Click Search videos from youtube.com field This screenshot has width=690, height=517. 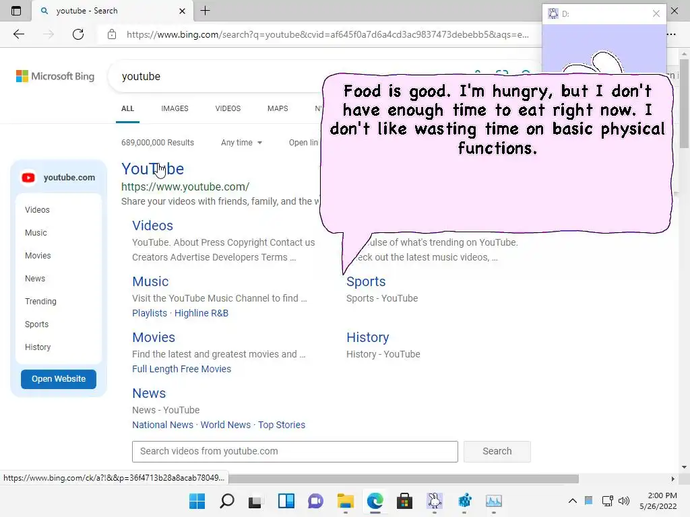click(295, 452)
